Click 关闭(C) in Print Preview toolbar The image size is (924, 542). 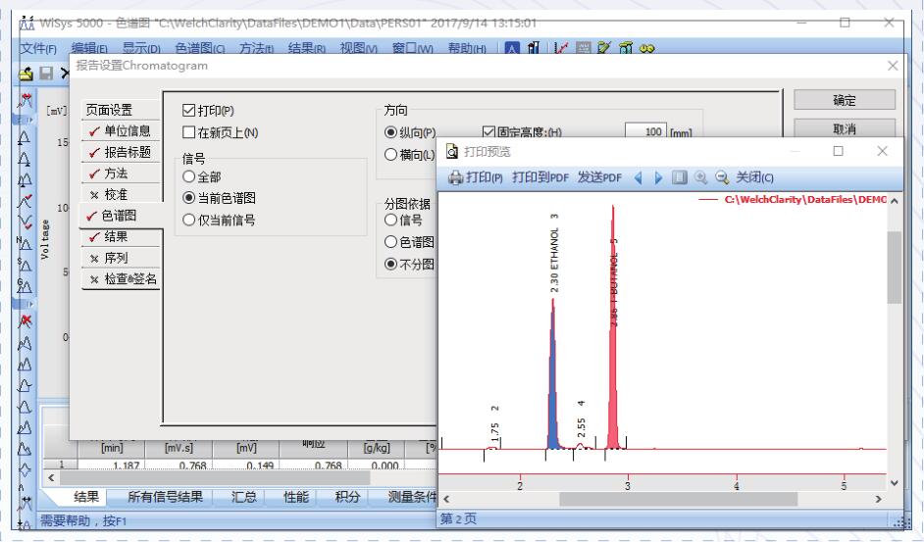[x=754, y=177]
